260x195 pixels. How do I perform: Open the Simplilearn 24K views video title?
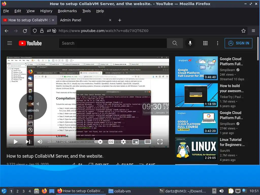pyautogui.click(x=231, y=61)
